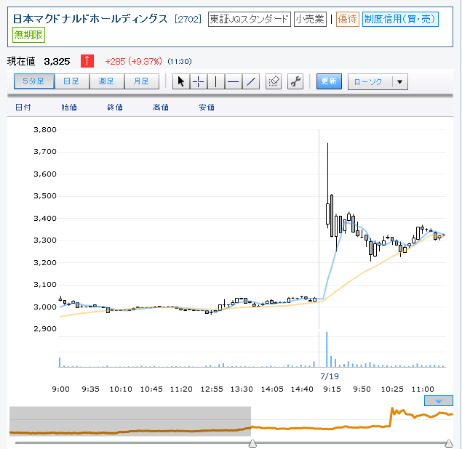Screen dimensions: 462x449
Task: Select the horizontal line tool
Action: point(233,81)
